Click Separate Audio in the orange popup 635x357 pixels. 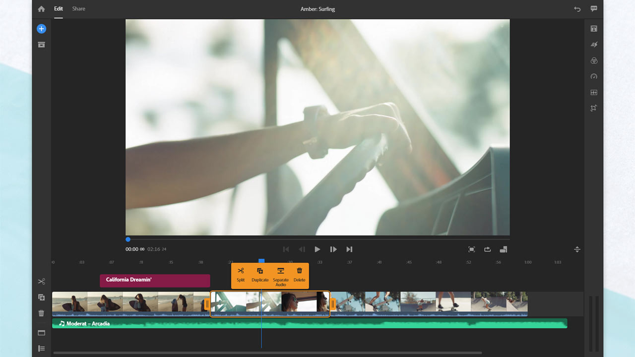(x=280, y=276)
